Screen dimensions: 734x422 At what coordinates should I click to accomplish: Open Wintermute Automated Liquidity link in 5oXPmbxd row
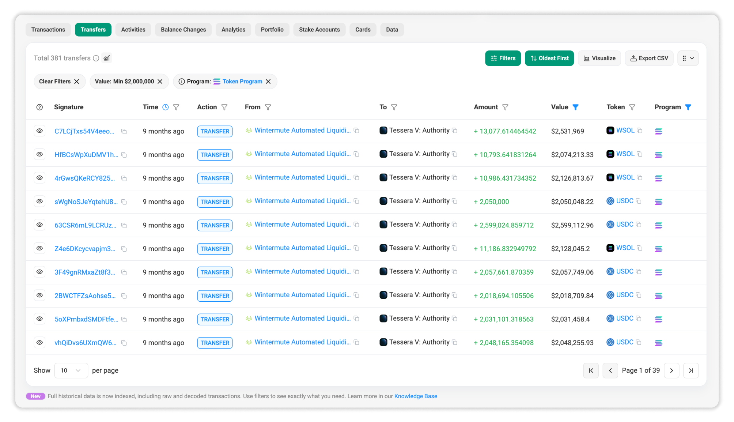(x=303, y=319)
